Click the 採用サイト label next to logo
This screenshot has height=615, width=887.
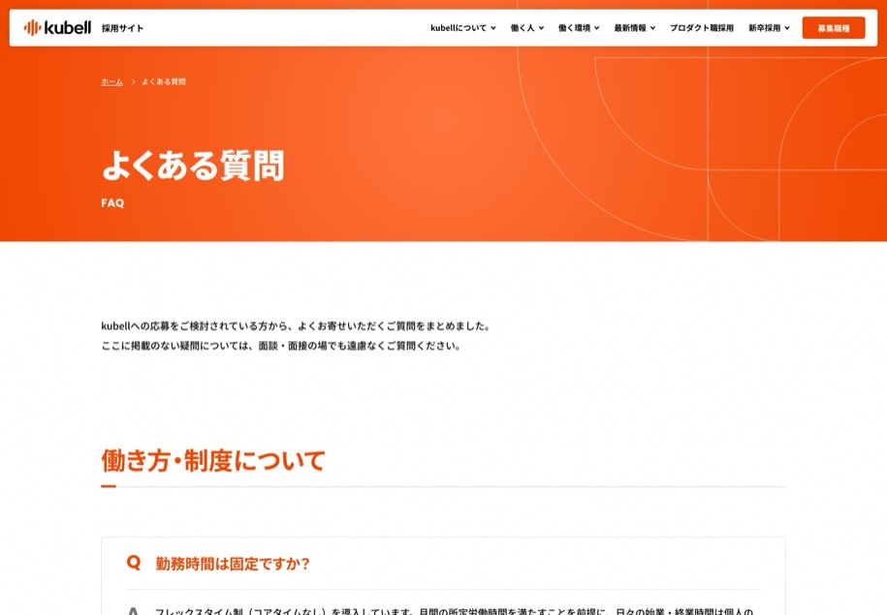[x=123, y=28]
